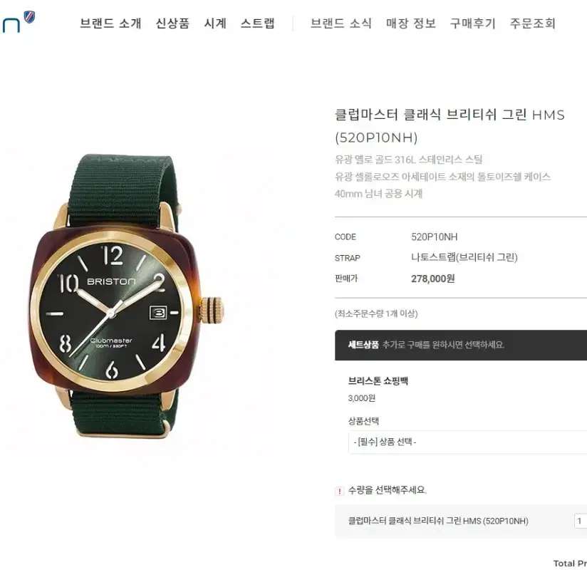587x587 pixels.
Task: Open 주문조회 order lookup
Action: 532,24
